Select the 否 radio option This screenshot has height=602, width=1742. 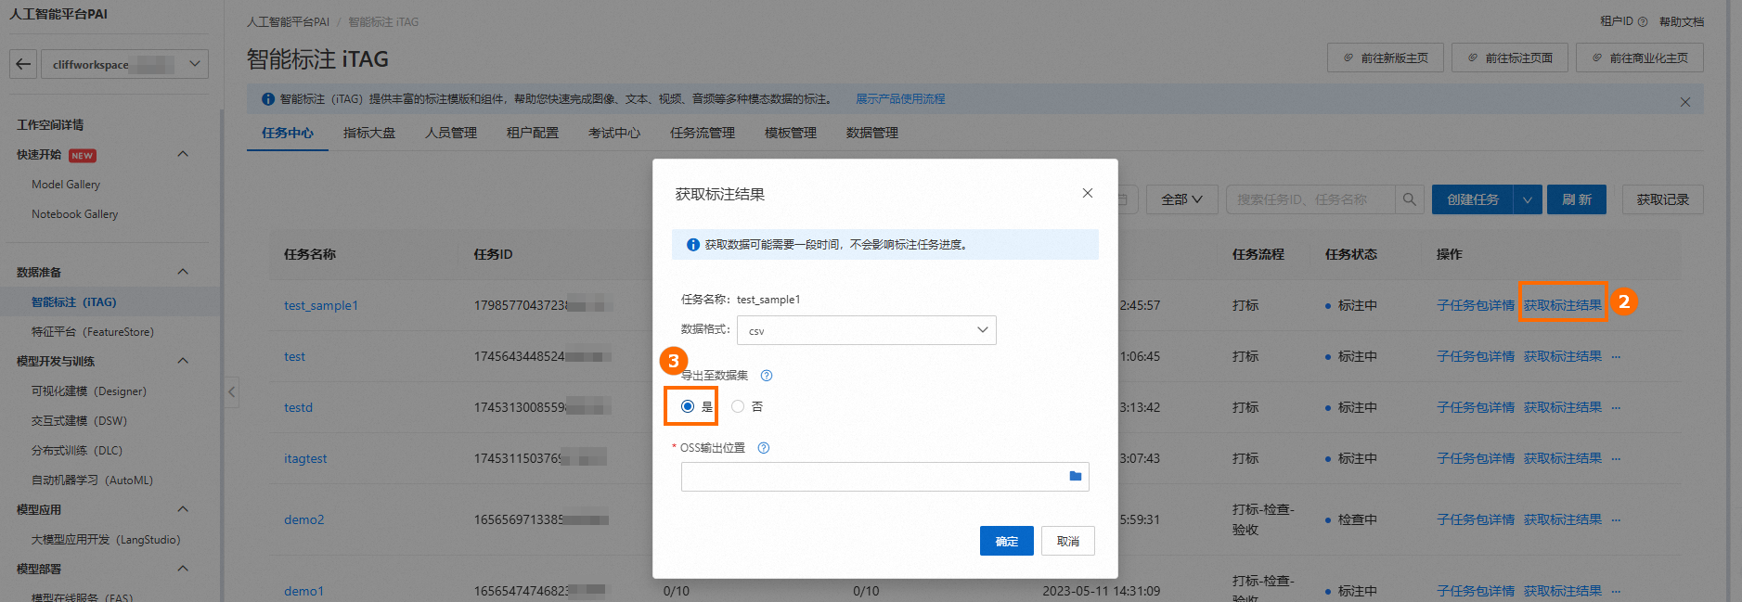coord(738,406)
